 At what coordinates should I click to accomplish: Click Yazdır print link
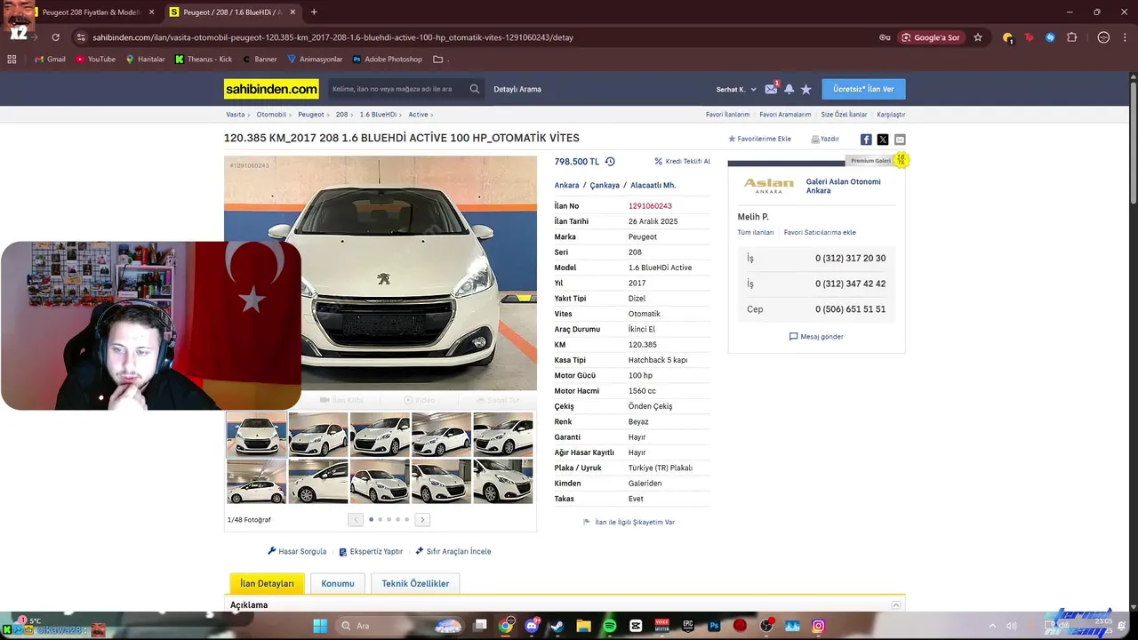coord(825,140)
